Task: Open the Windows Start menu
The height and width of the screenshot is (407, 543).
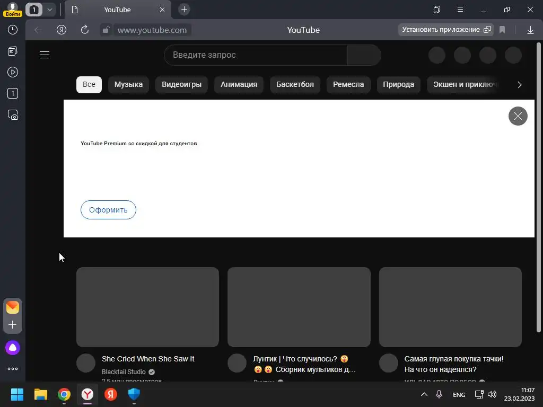Action: tap(17, 394)
